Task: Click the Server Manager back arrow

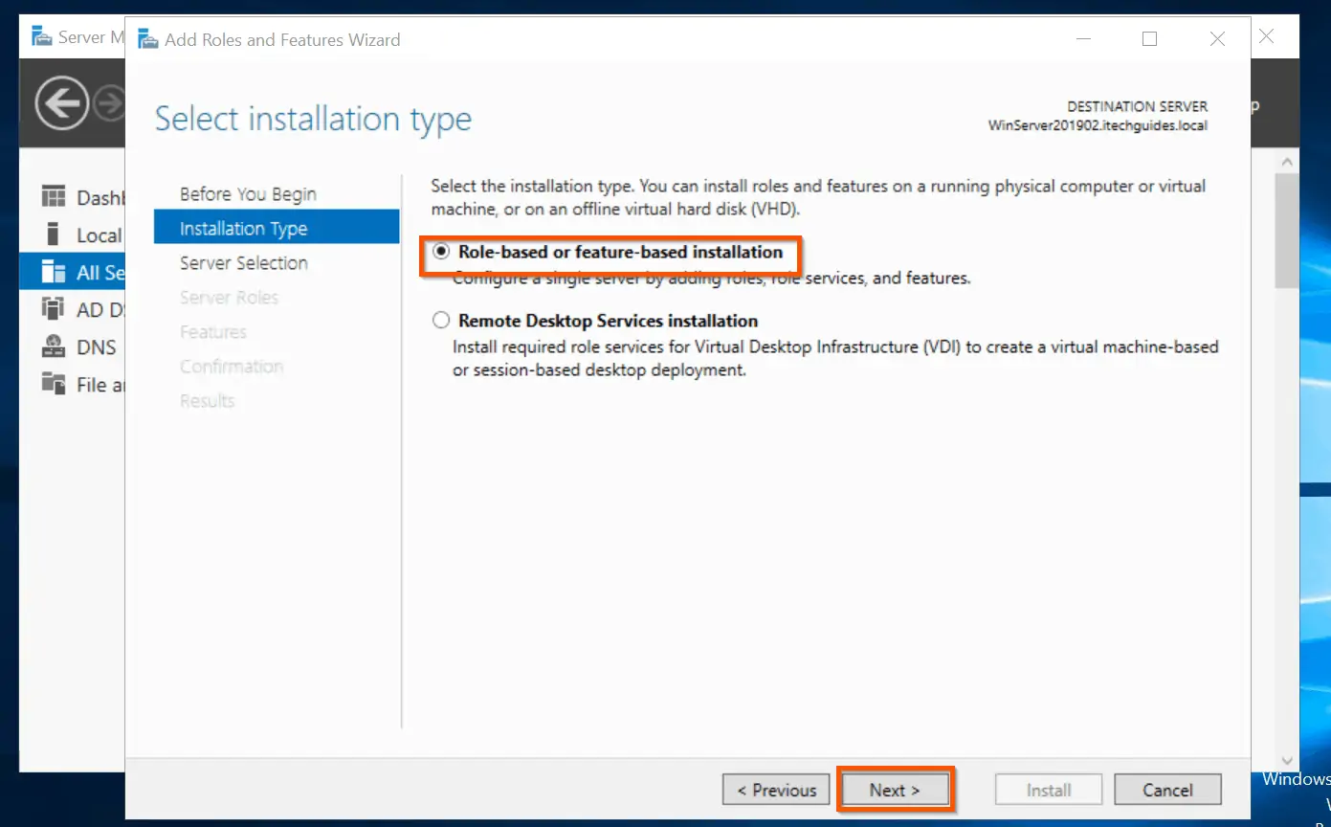Action: 62,103
